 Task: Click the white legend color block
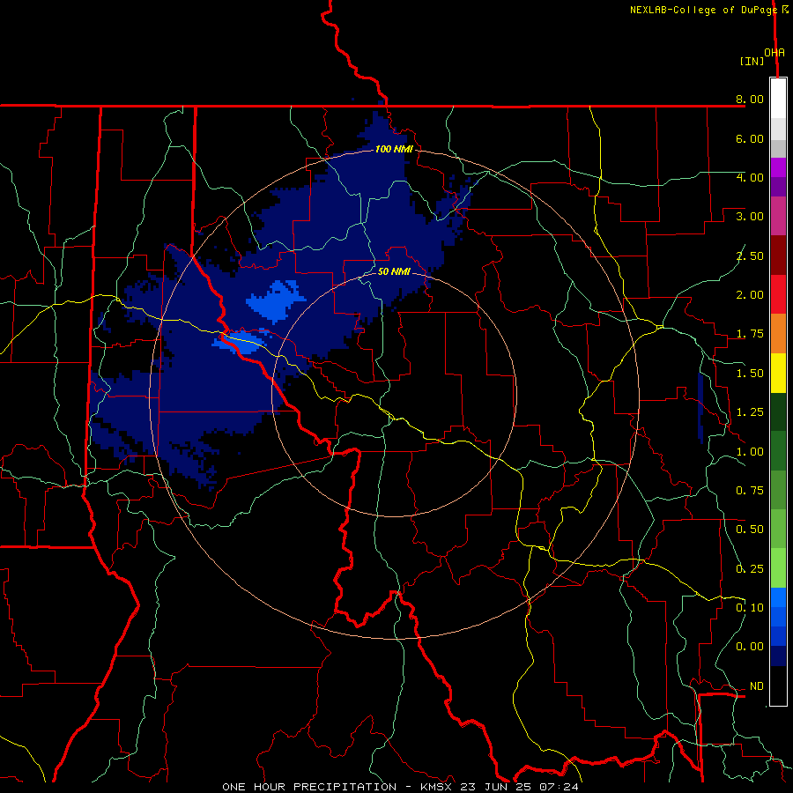pos(778,99)
